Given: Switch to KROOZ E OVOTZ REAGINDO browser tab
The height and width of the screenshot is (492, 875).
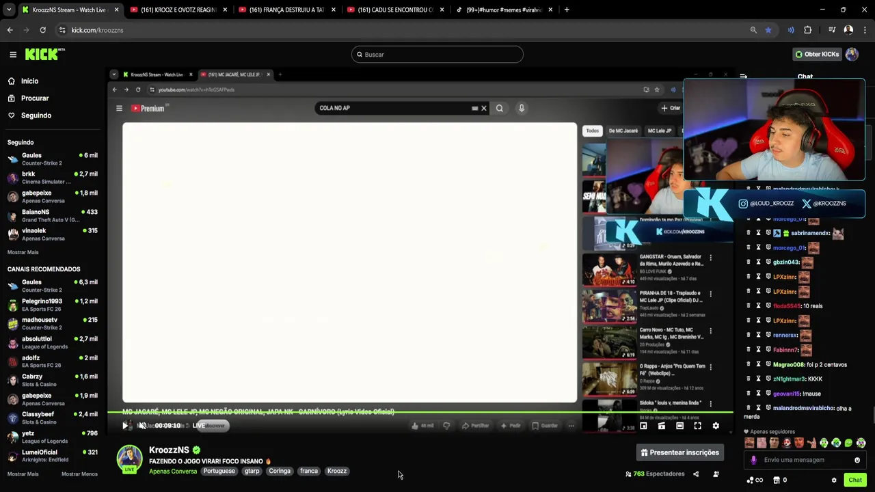Looking at the screenshot, I should click(x=179, y=10).
